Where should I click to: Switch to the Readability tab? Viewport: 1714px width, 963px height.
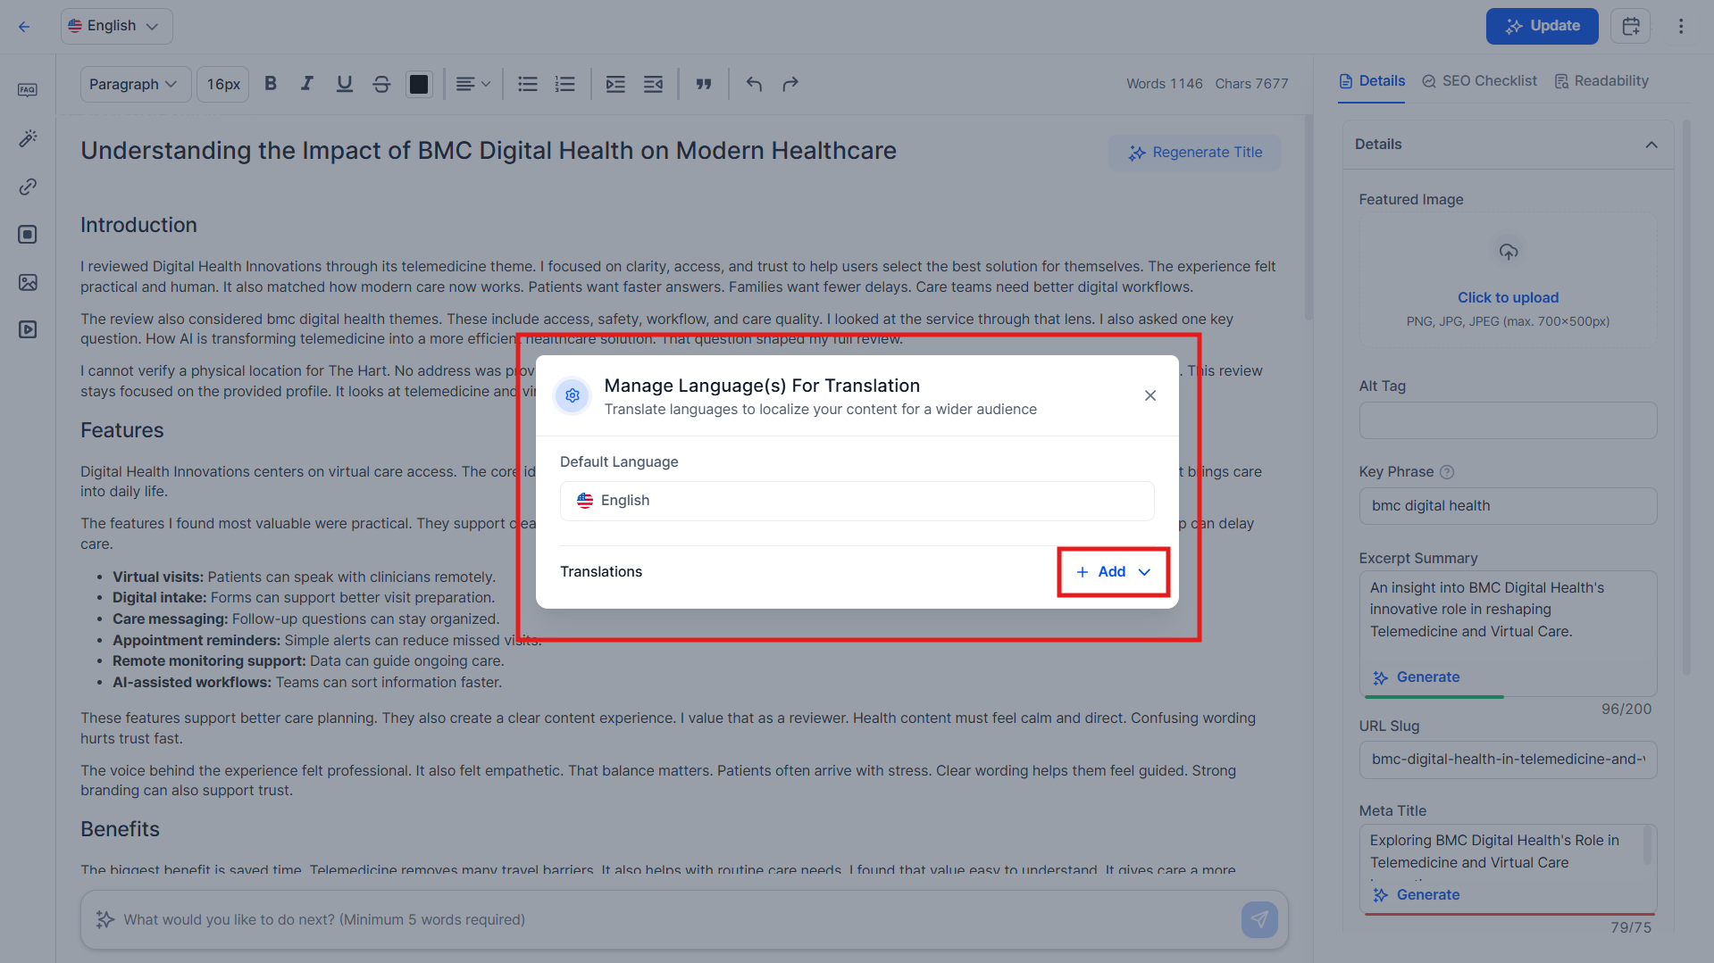pos(1601,81)
